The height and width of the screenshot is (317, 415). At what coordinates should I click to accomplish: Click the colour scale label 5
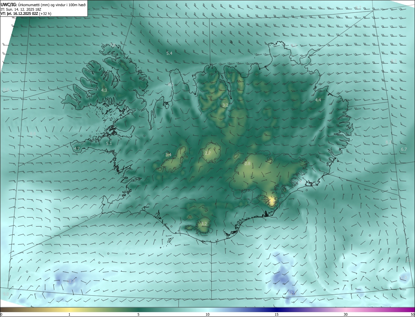tap(138, 314)
